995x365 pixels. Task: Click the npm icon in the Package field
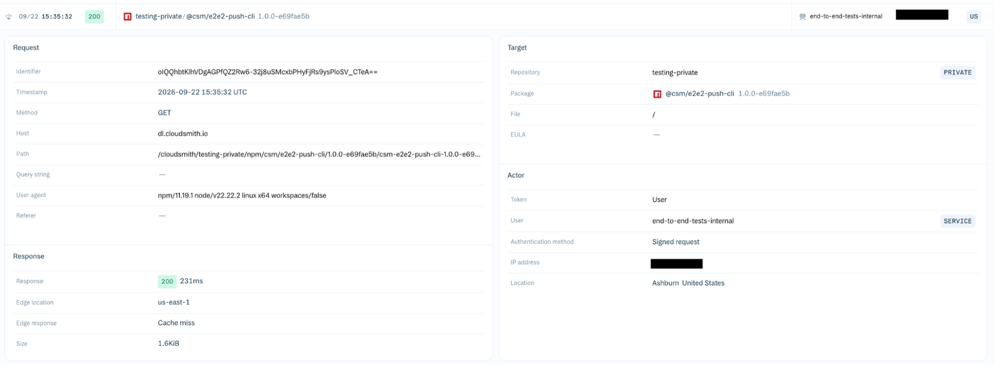[657, 94]
